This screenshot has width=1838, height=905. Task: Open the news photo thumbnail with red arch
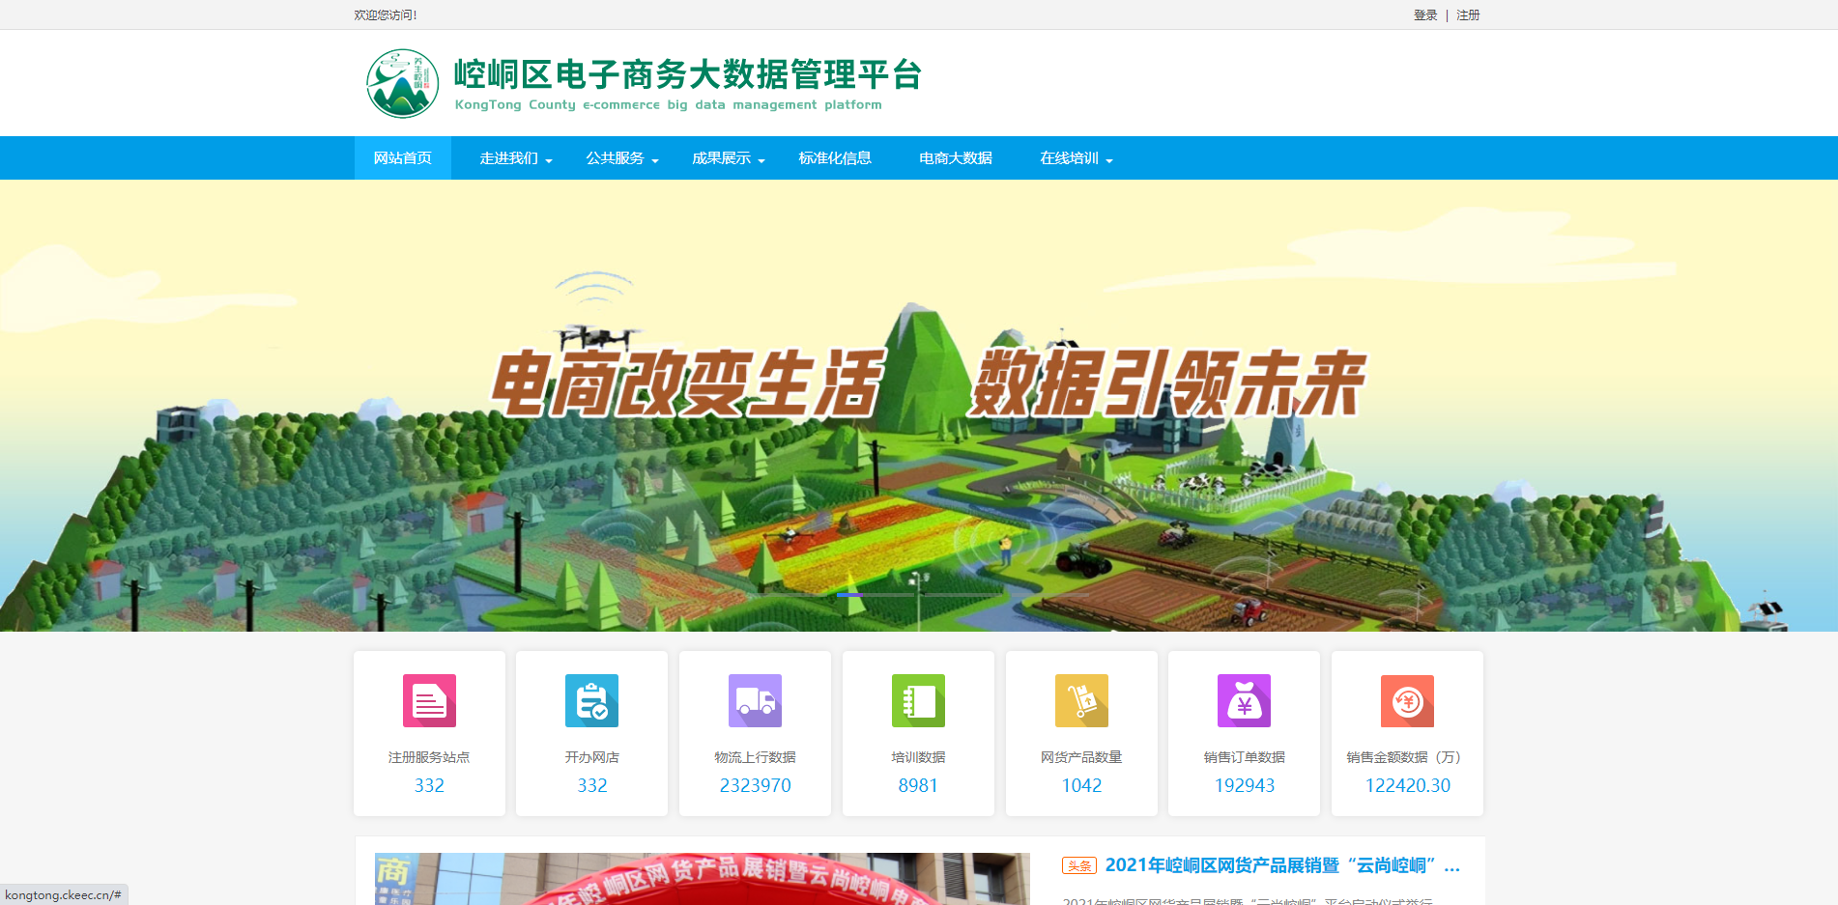click(703, 879)
